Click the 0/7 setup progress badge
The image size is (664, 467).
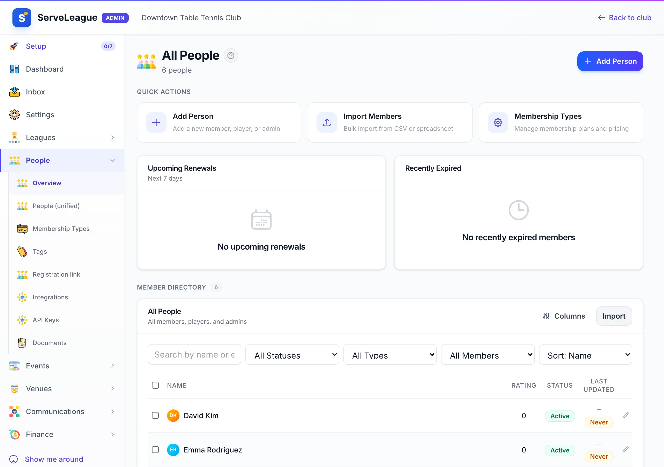click(x=108, y=46)
